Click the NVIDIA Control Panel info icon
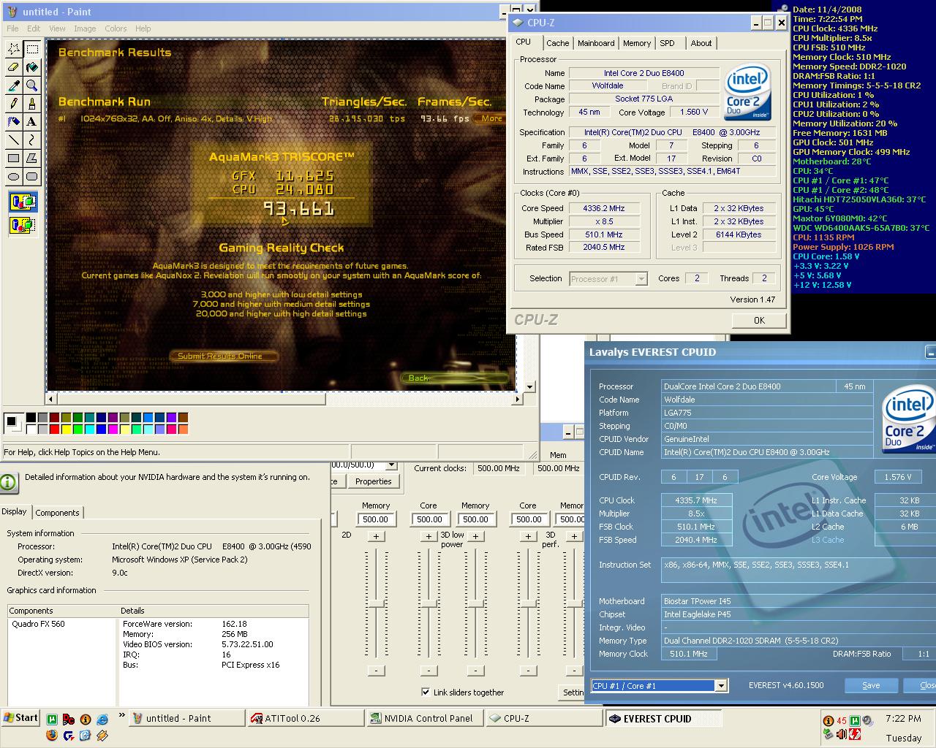 (9, 482)
